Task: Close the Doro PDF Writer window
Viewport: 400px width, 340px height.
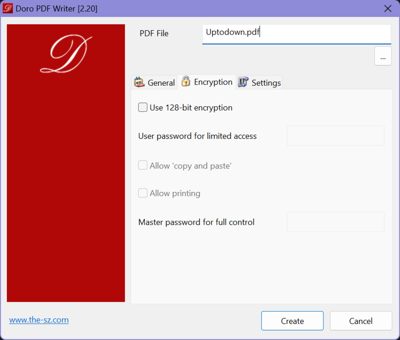Action: click(x=388, y=8)
